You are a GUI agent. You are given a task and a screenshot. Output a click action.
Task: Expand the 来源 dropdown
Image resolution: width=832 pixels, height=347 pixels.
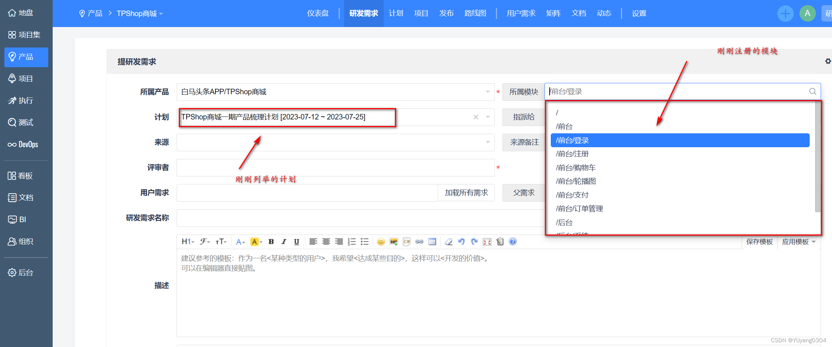click(335, 142)
